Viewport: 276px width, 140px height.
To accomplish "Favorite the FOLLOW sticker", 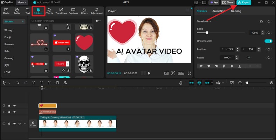I will (x=63, y=71).
